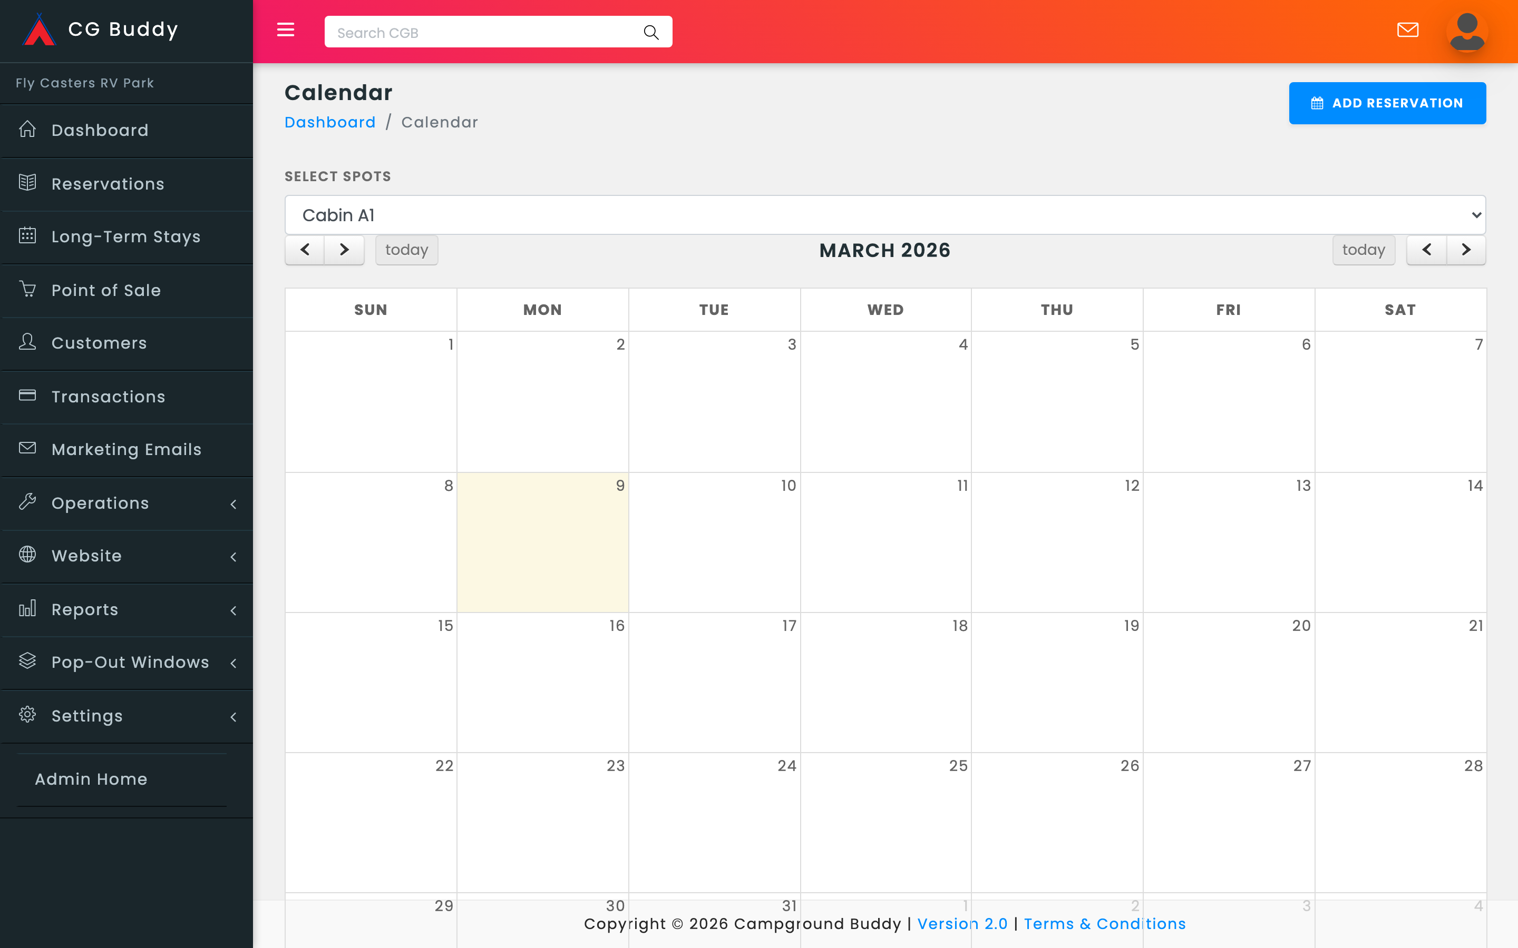Click the Transactions card icon
Image resolution: width=1518 pixels, height=948 pixels.
(x=27, y=395)
